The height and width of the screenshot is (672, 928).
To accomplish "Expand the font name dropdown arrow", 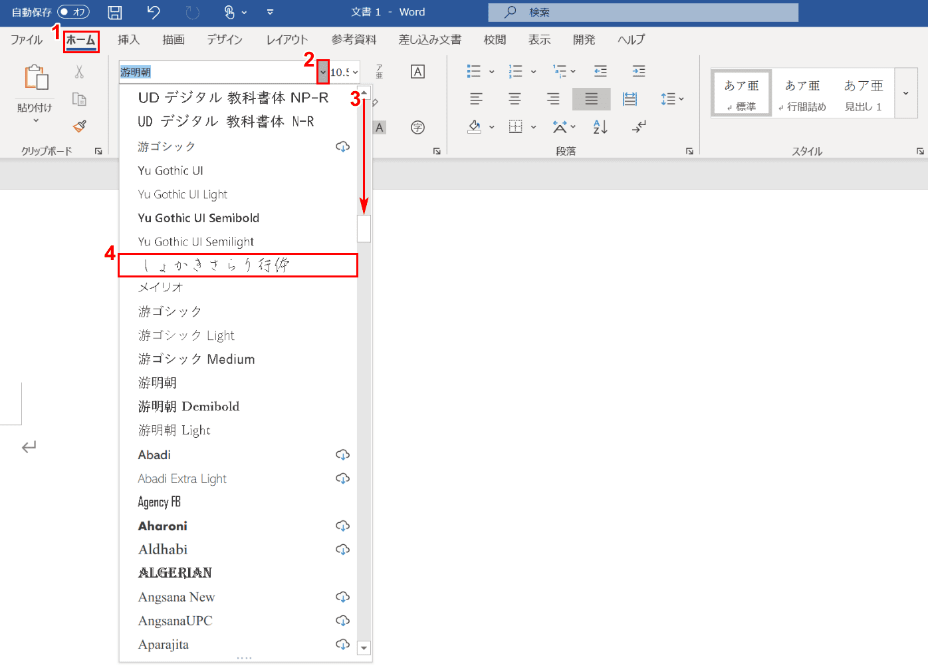I will (x=323, y=72).
